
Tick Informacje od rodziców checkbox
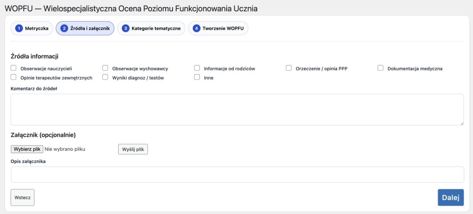click(x=197, y=68)
